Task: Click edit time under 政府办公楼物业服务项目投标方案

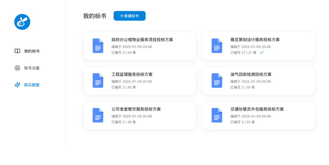Action: (x=132, y=47)
